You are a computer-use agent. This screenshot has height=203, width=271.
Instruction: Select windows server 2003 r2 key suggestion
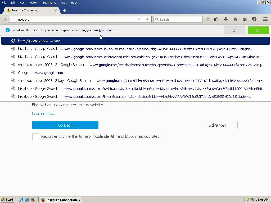(135, 81)
